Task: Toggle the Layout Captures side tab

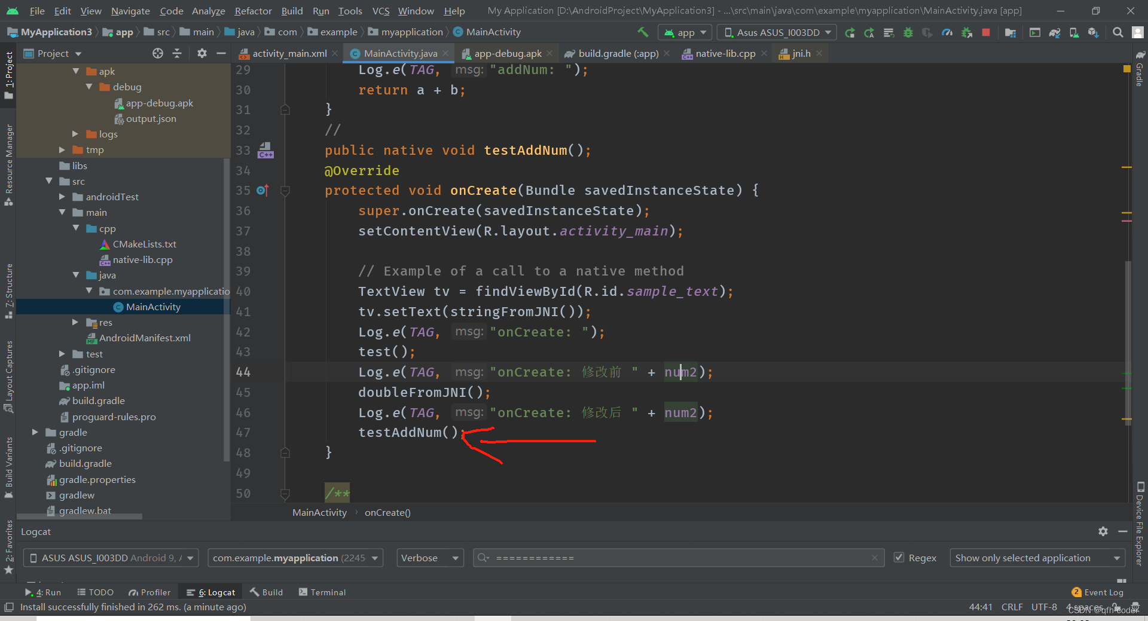Action: pos(8,377)
